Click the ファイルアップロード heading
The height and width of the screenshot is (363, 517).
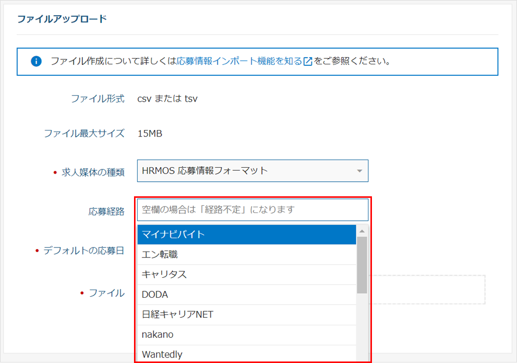(x=62, y=19)
